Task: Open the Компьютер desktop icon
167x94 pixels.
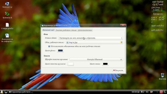Action: (x=7, y=5)
